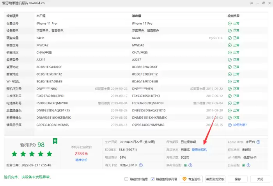Viewport: 273px width, 186px height.
Task: Enable the 隐藏估价信息 checkbox
Action: coord(126,179)
